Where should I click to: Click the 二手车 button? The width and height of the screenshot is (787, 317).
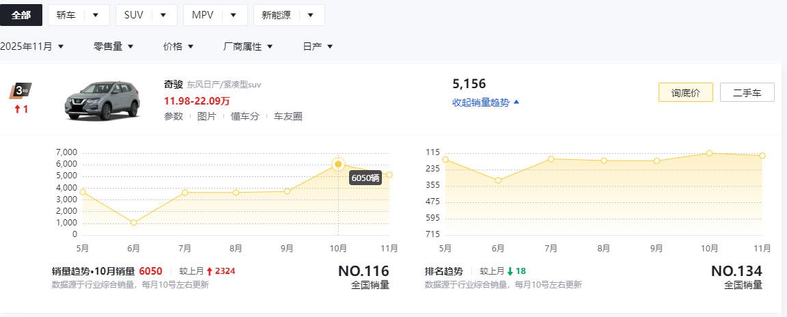[747, 92]
